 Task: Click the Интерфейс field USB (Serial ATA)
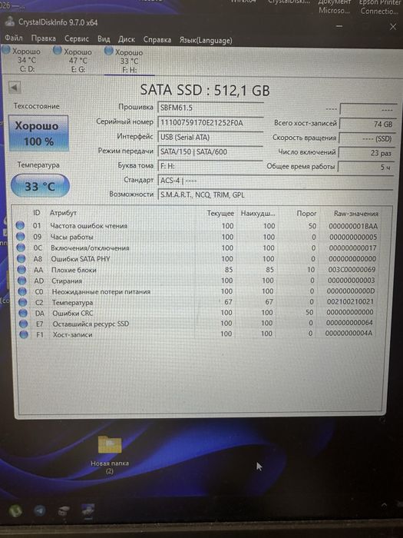coord(210,138)
